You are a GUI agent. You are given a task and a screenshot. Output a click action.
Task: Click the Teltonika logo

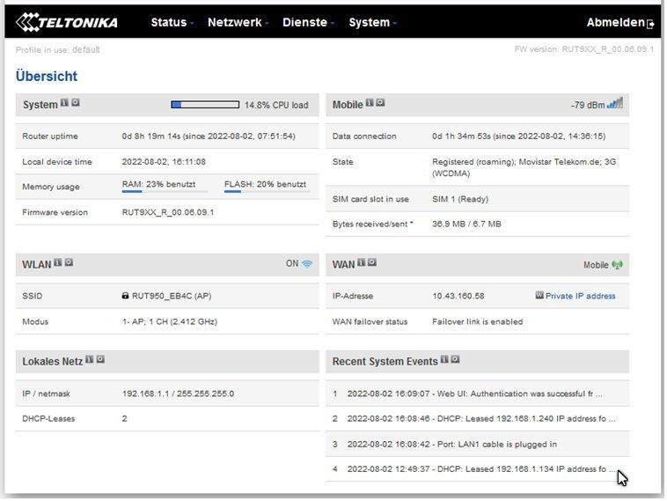coord(67,22)
